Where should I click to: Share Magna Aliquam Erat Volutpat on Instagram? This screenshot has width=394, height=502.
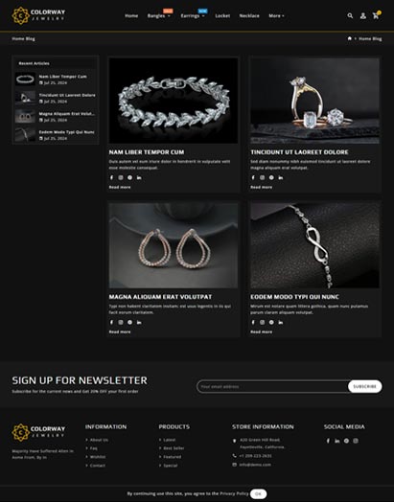click(x=121, y=322)
